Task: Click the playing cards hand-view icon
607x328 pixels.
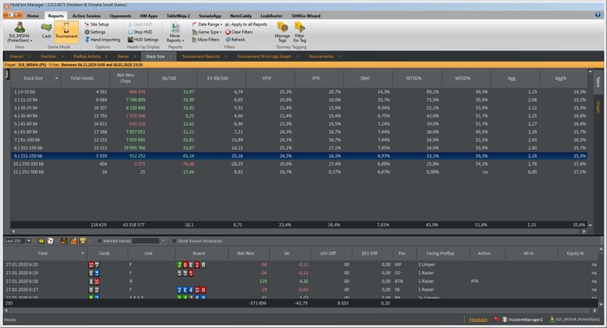Action: pos(50,241)
